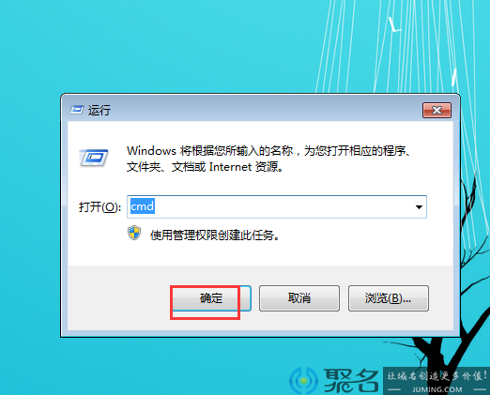Click the 让域名创造更多价值 slogan banner
The height and width of the screenshot is (395, 490).
[436, 376]
